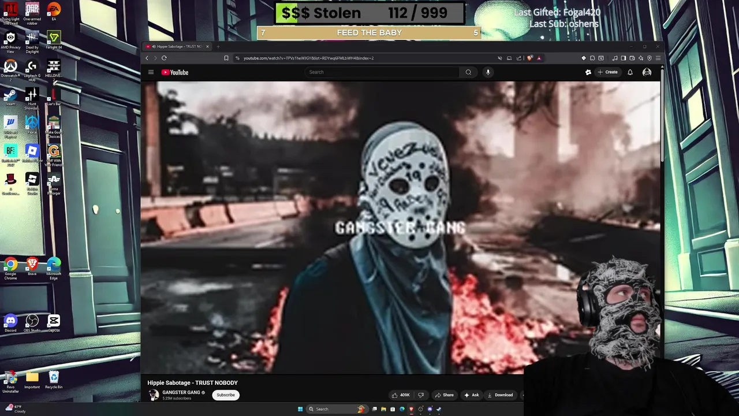The image size is (739, 416).
Task: Click the GANGSTER GANG channel avatar
Action: (x=154, y=395)
